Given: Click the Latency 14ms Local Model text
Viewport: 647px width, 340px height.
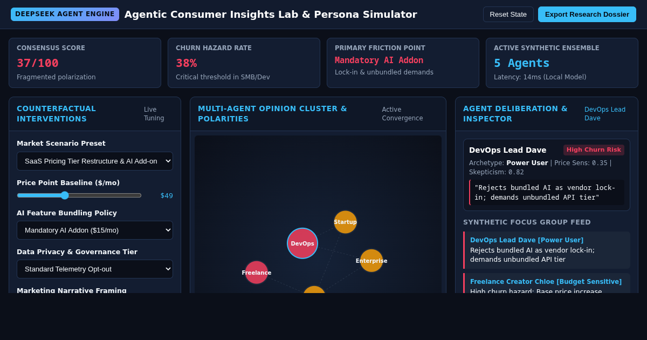Looking at the screenshot, I should tap(540, 77).
